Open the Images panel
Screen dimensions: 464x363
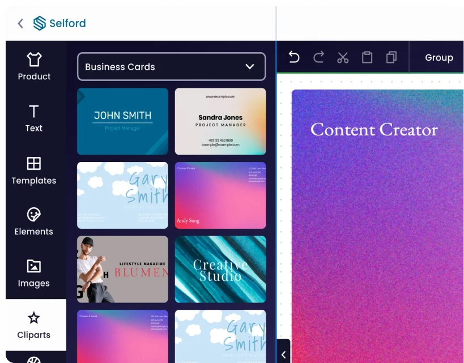click(34, 274)
